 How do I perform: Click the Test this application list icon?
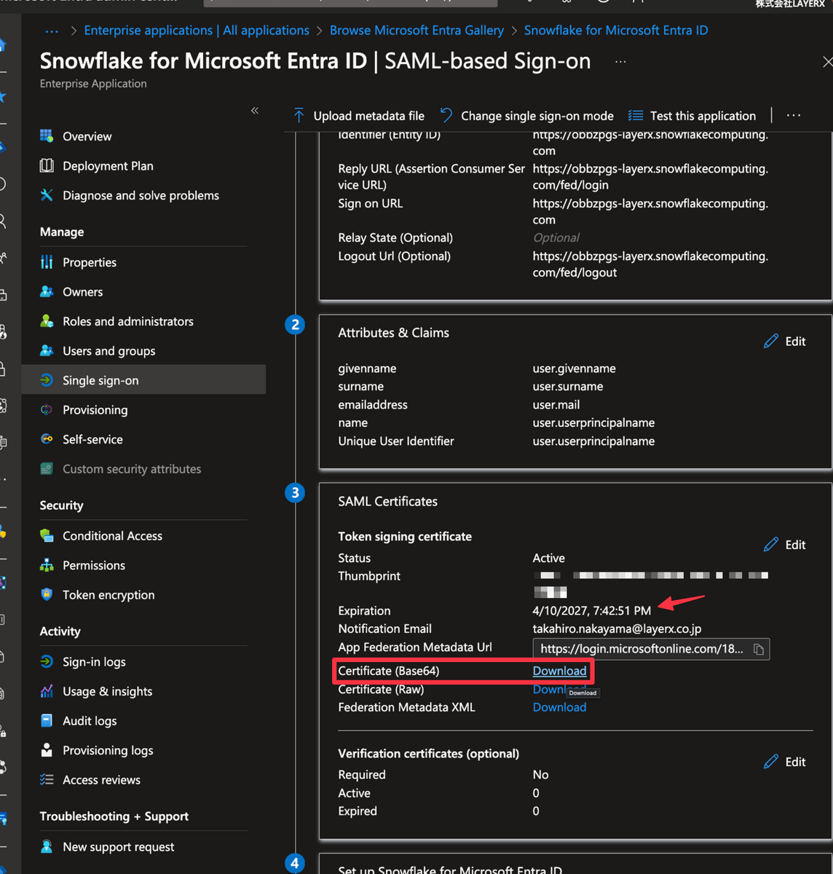[636, 115]
